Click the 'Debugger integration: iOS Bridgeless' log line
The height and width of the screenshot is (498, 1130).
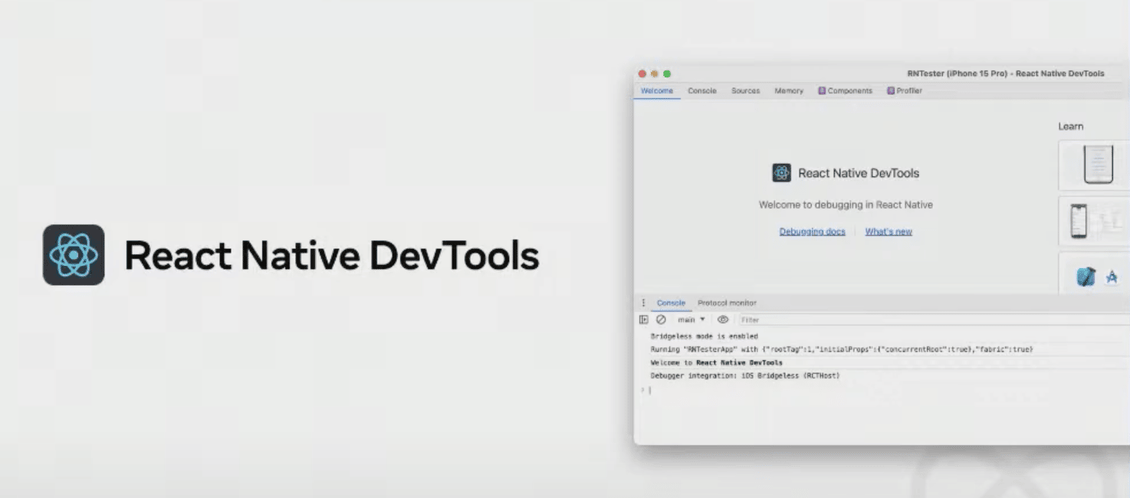click(x=744, y=375)
